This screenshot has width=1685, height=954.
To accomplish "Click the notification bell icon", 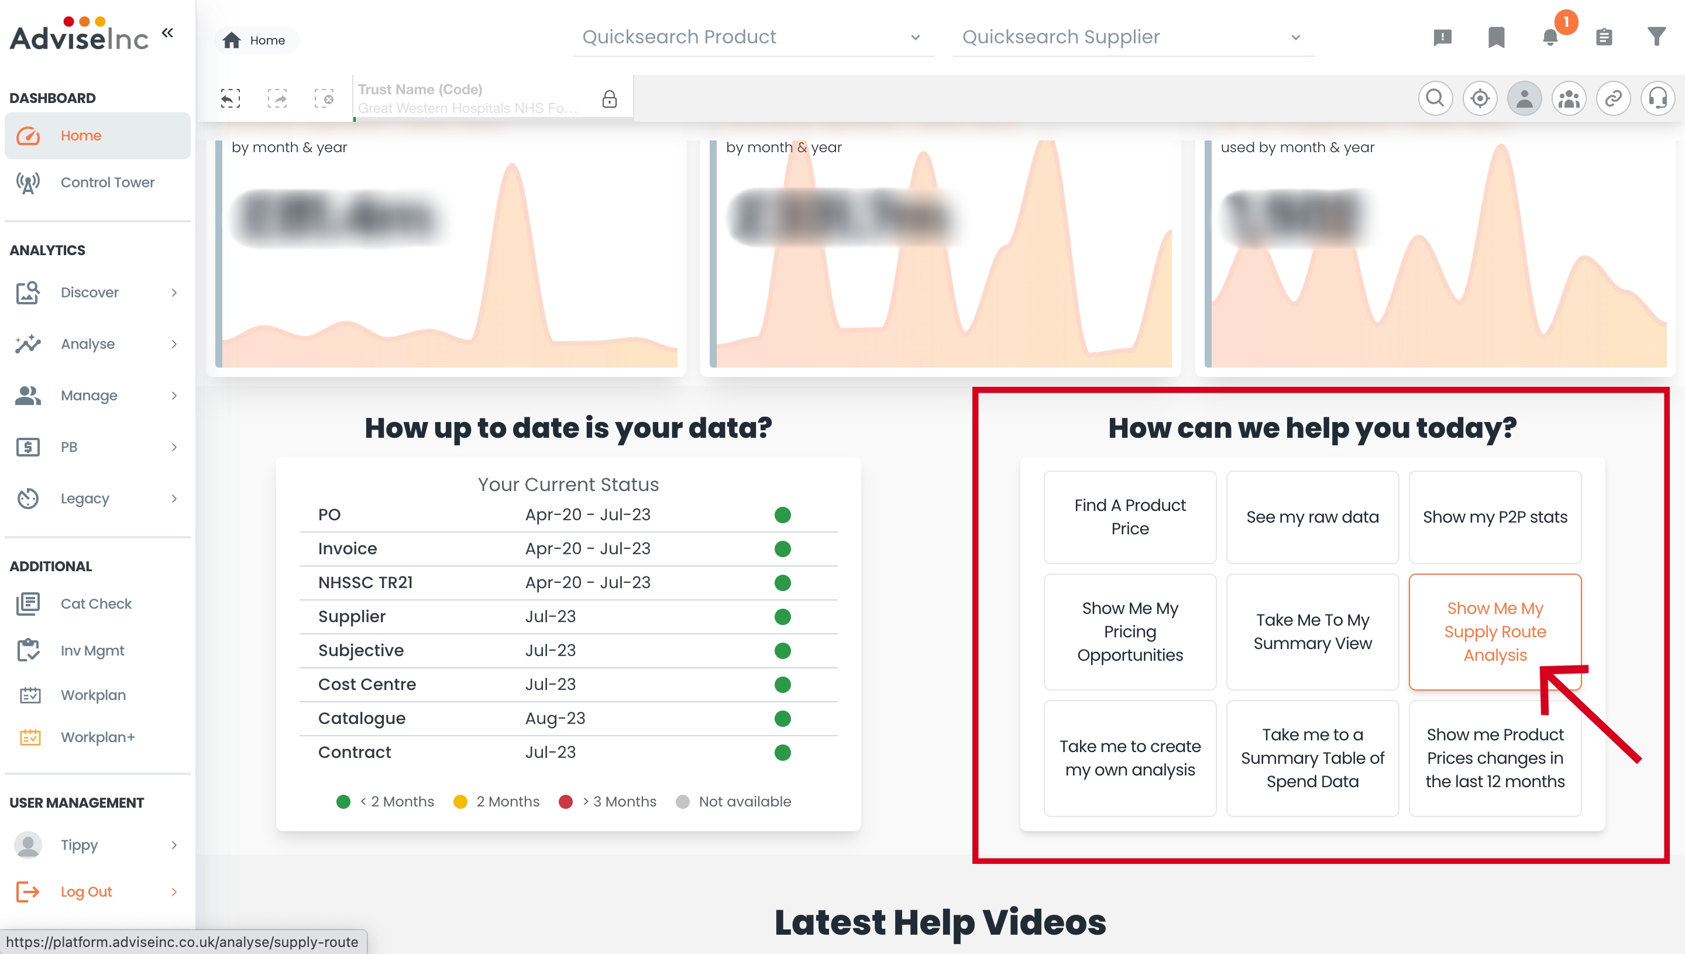I will 1549,37.
